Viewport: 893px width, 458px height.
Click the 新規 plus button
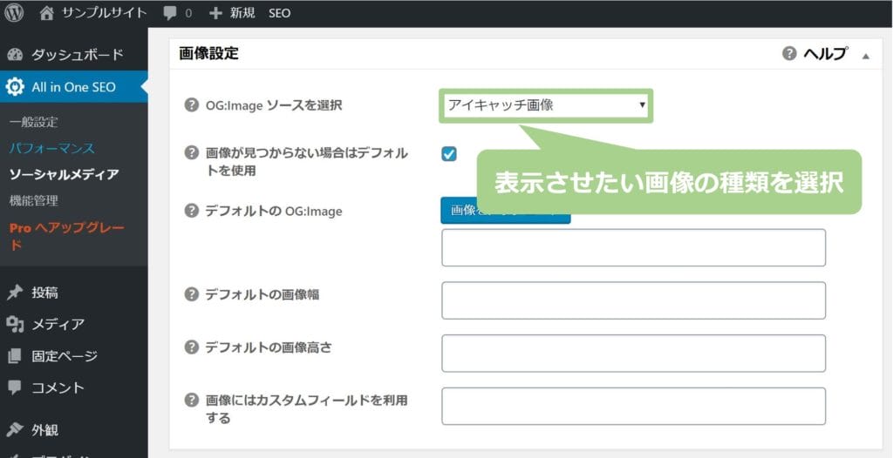click(x=232, y=13)
